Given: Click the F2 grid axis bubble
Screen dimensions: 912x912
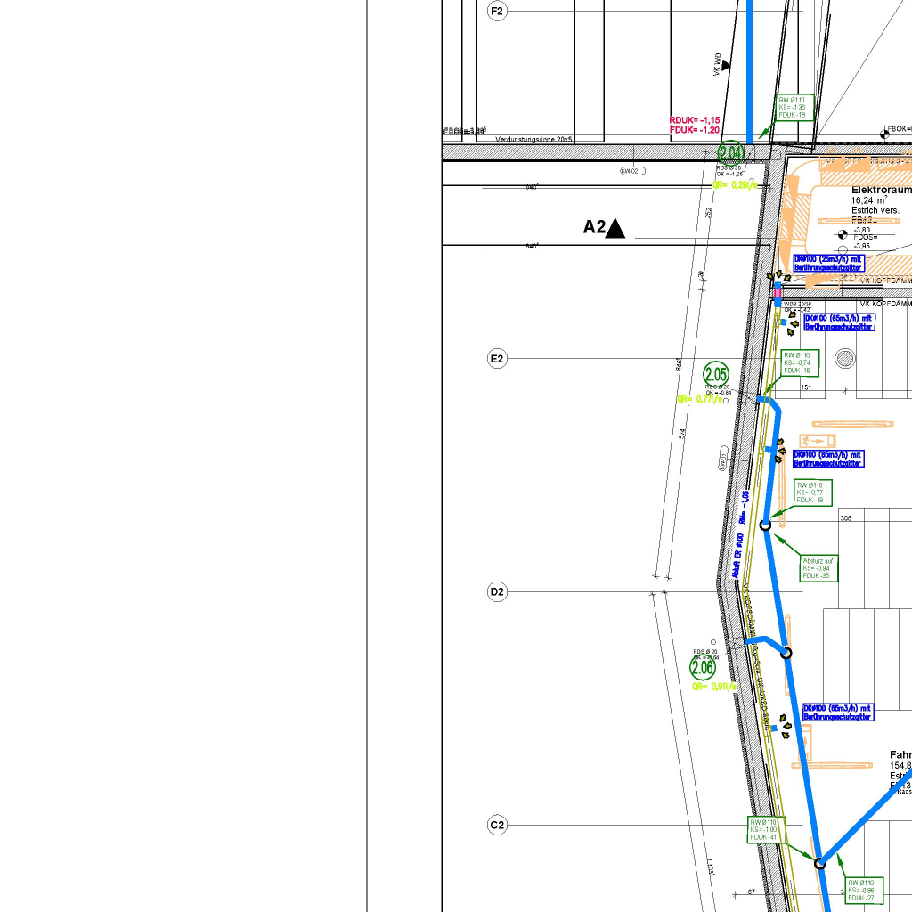Looking at the screenshot, I should pos(496,11).
